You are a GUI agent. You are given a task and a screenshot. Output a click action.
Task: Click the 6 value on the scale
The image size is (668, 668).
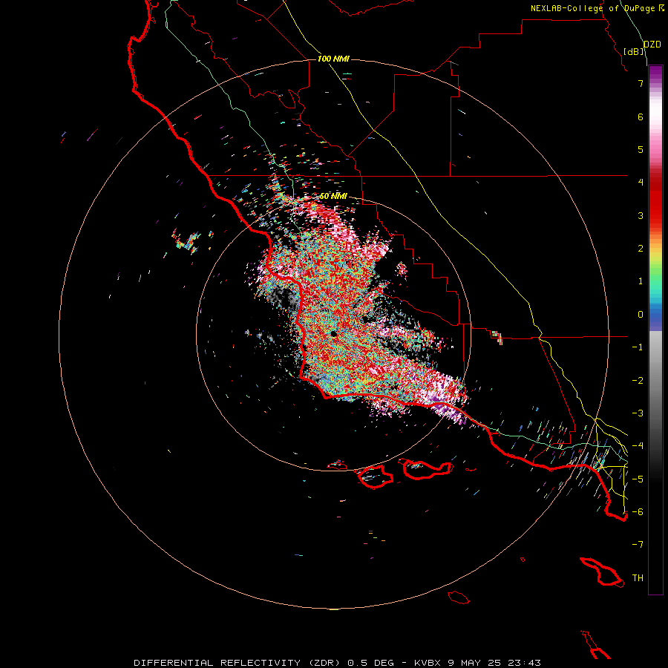641,117
